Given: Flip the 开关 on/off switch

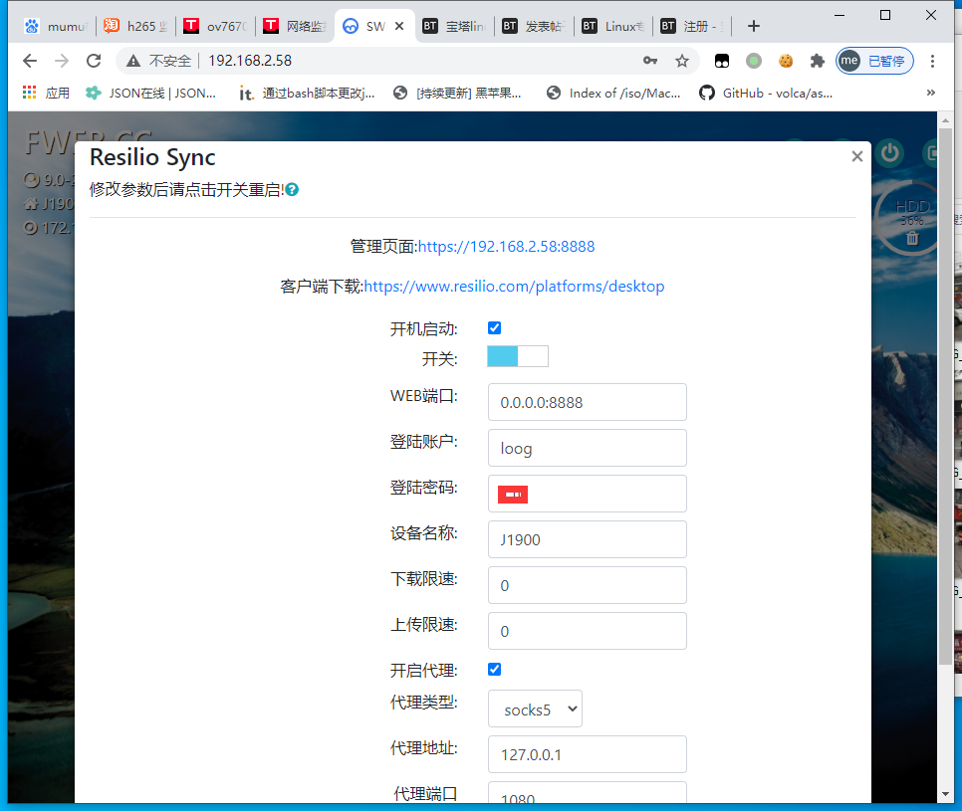Looking at the screenshot, I should click(x=517, y=356).
